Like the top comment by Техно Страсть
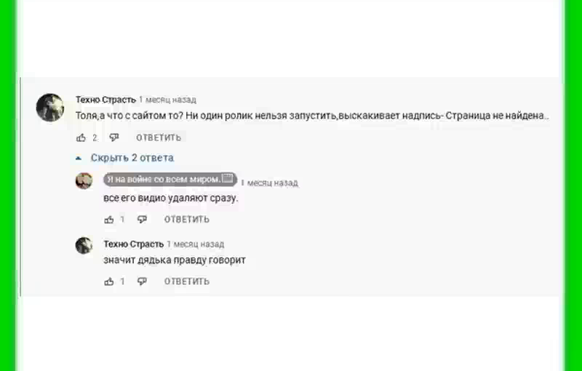This screenshot has height=371, width=582. pyautogui.click(x=81, y=138)
